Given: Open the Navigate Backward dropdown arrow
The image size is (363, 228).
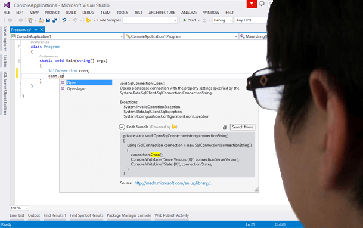Looking at the screenshot, I should pos(15,20).
